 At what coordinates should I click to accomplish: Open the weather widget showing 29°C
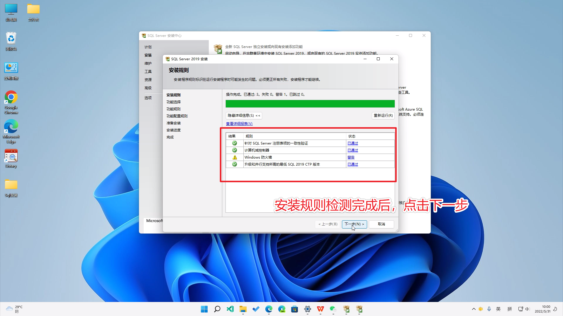coord(14,309)
